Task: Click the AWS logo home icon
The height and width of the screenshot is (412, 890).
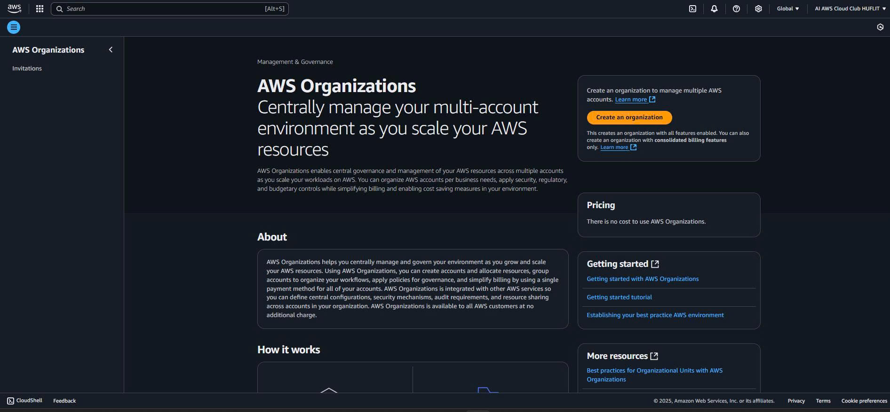Action: pos(14,8)
